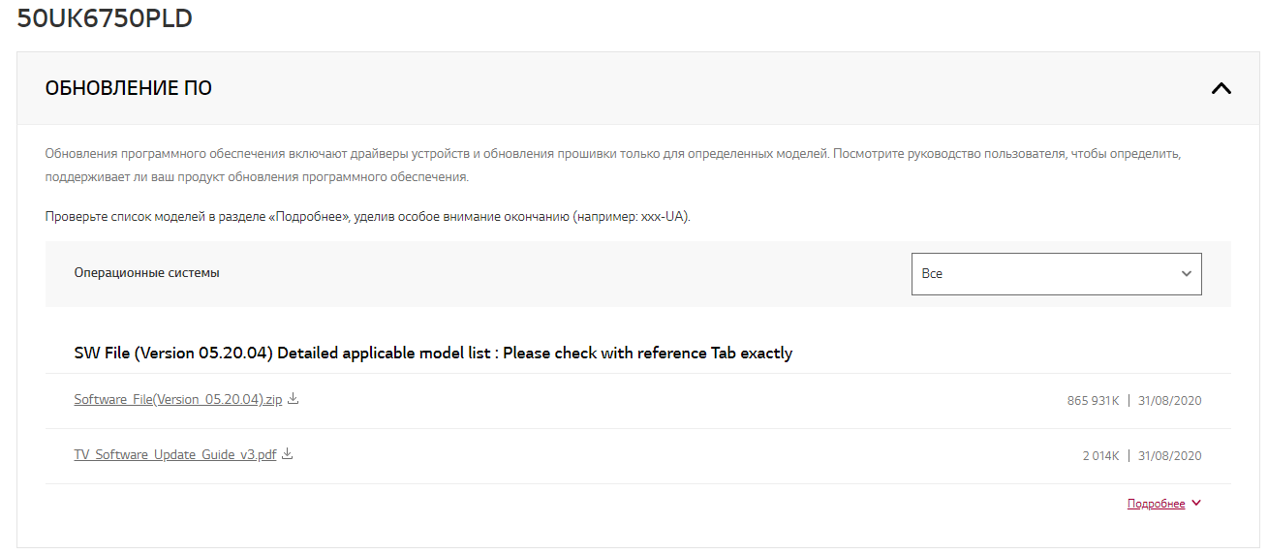Expand details via Подробнее link

coord(1156,504)
